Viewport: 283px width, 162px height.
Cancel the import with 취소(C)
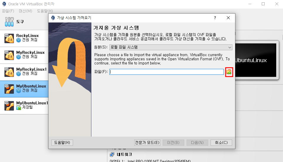point(221,142)
